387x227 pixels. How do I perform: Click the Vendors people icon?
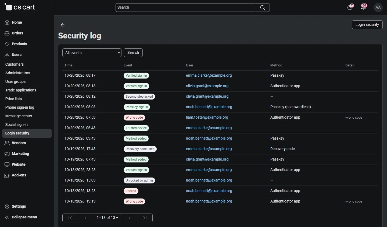(x=7, y=143)
